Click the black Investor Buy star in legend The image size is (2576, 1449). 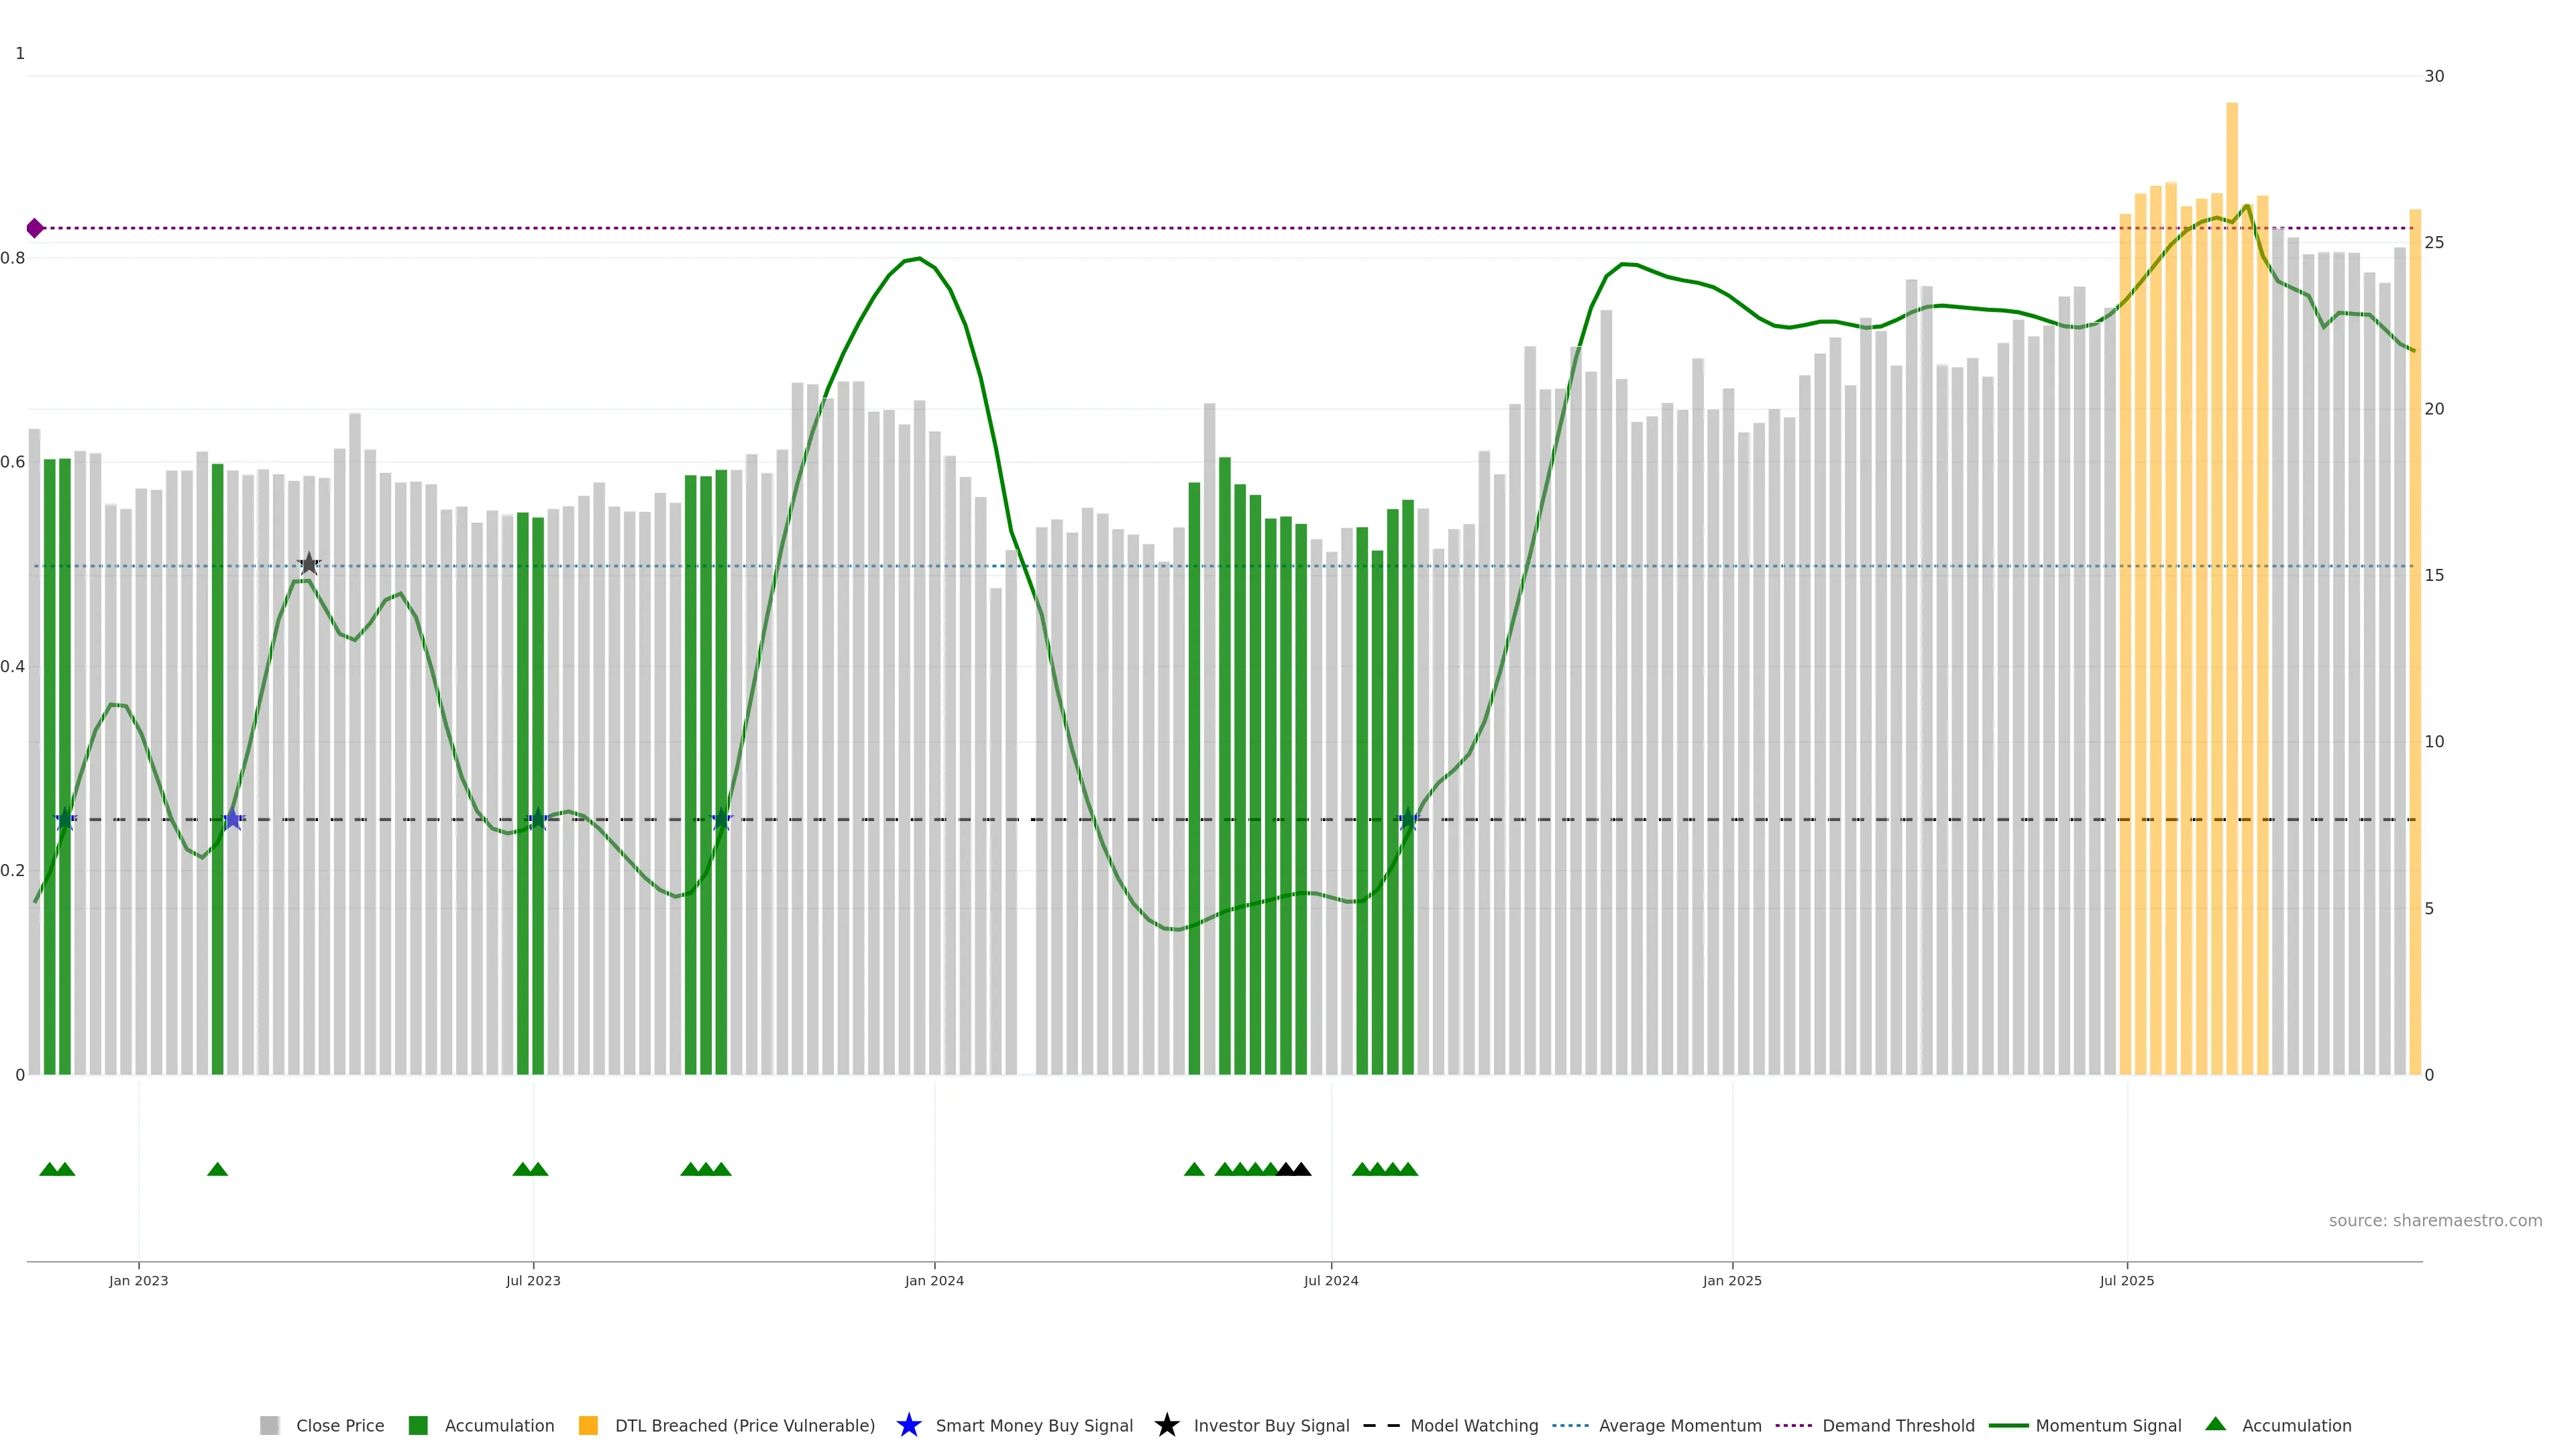pyautogui.click(x=1166, y=1425)
